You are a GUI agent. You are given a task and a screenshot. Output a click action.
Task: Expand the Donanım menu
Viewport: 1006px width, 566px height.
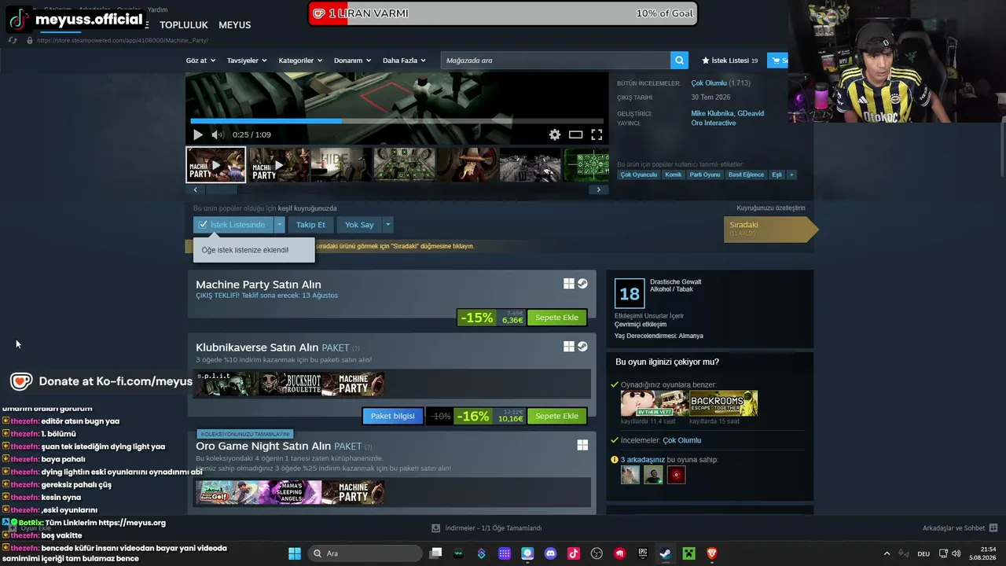pyautogui.click(x=352, y=61)
